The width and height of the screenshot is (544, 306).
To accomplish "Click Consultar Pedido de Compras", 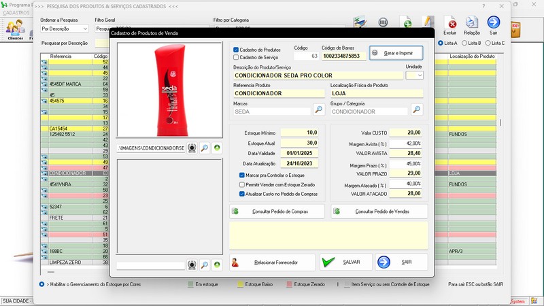I will pos(277,211).
